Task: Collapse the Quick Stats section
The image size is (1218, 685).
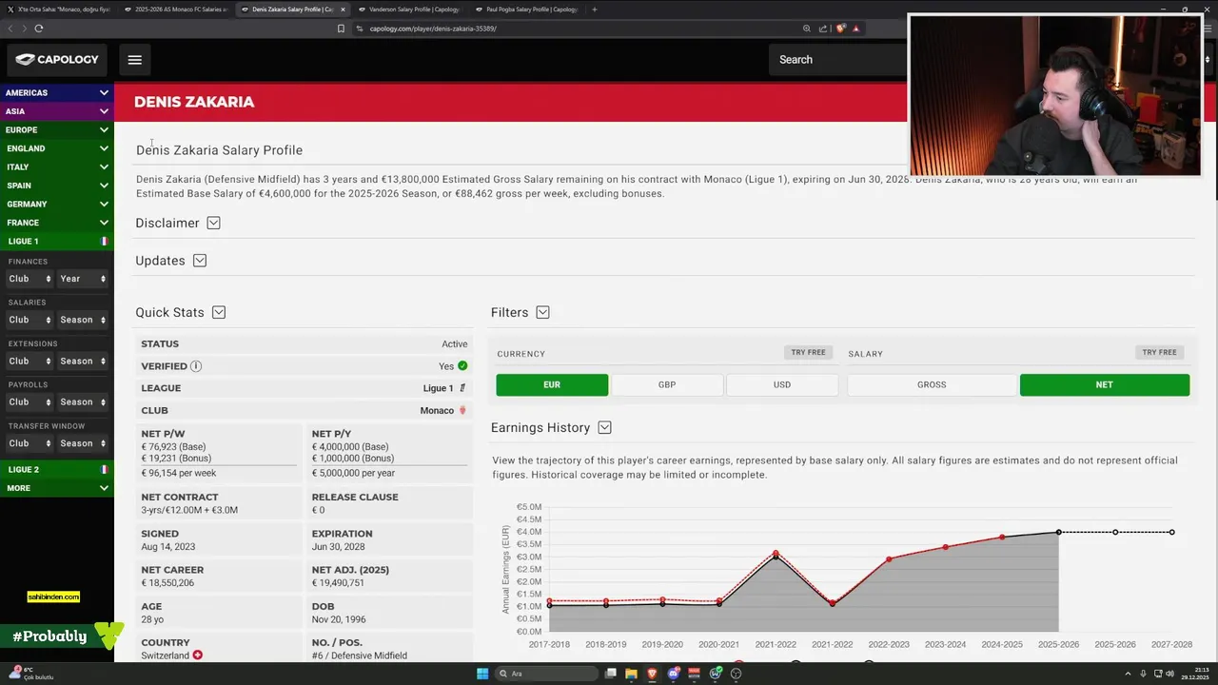Action: pos(219,312)
